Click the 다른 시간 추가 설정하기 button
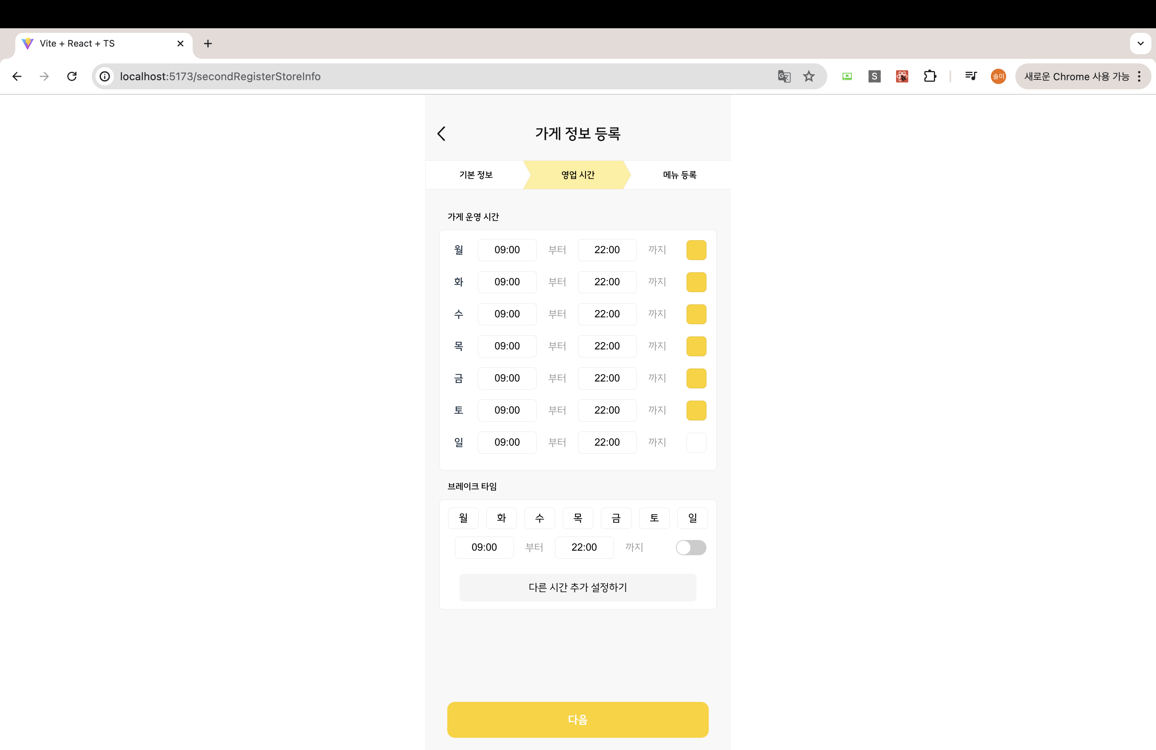 click(578, 587)
